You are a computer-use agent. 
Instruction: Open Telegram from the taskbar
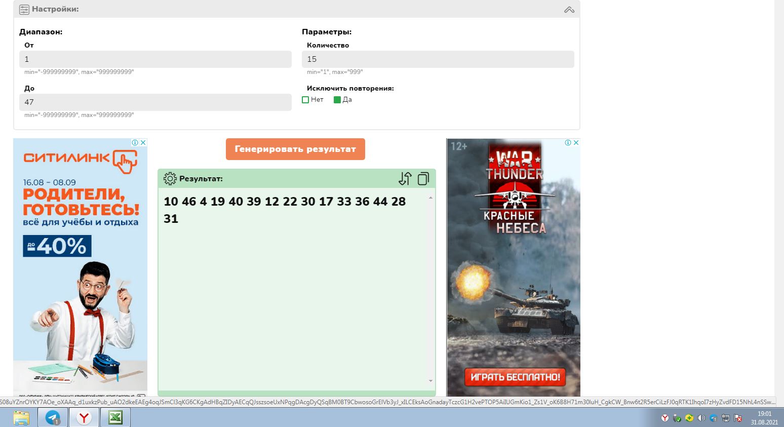53,418
